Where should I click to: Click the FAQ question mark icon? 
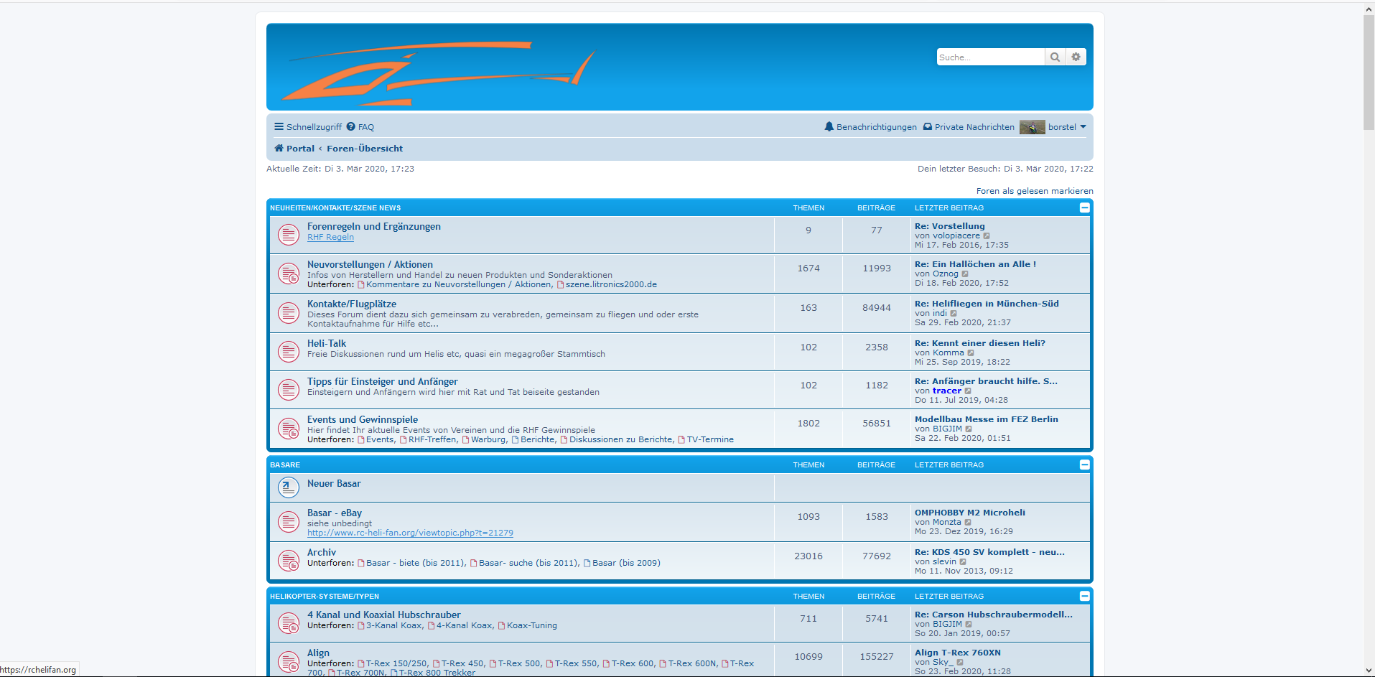click(x=350, y=127)
